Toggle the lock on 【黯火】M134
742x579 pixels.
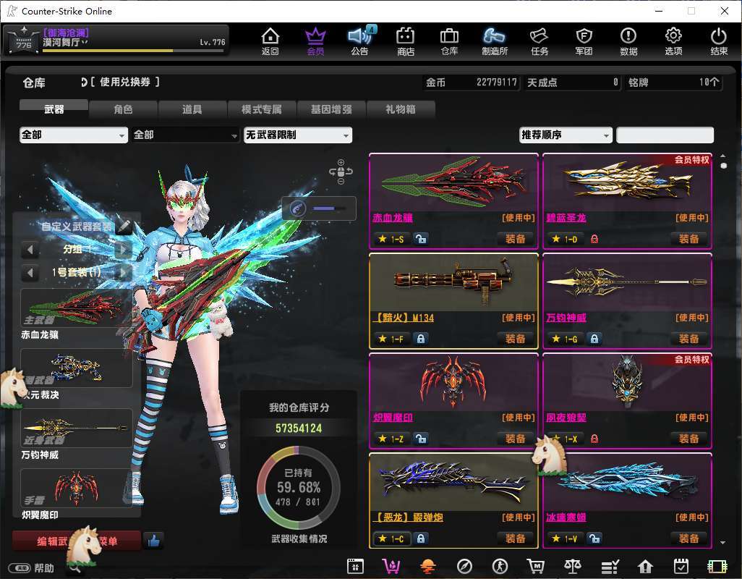coord(420,339)
